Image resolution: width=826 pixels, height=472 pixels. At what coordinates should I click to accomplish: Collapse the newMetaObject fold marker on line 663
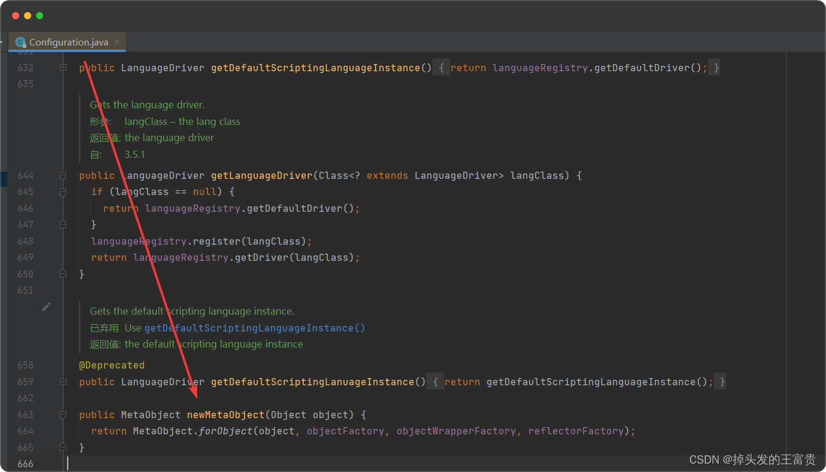pos(63,415)
